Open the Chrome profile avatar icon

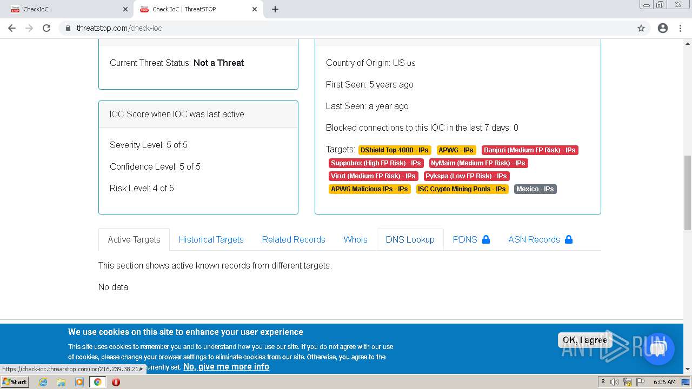(663, 28)
